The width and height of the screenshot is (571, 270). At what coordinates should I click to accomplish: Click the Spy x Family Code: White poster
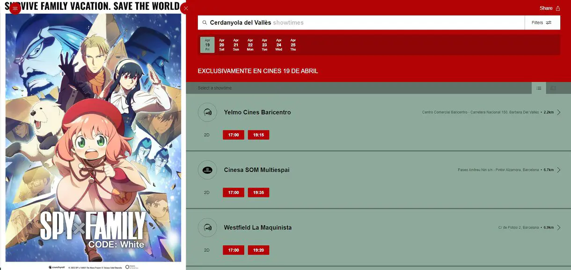93,138
